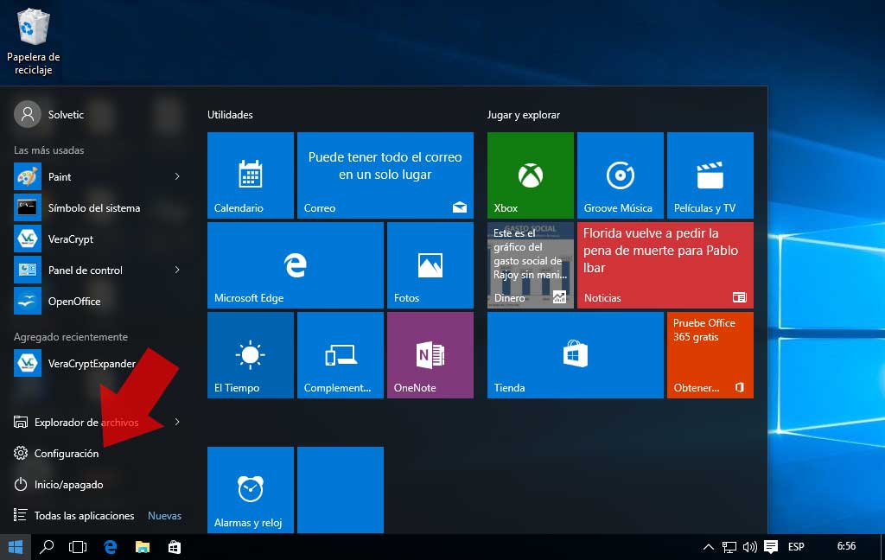Open El Tiempo weather tile
Viewport: 885px width, 560px height.
[x=250, y=355]
